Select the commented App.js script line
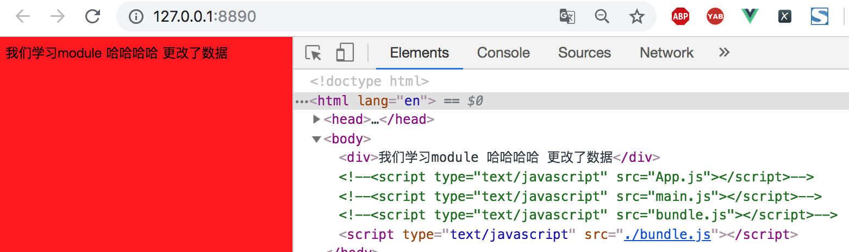Image resolution: width=849 pixels, height=252 pixels. [x=576, y=177]
